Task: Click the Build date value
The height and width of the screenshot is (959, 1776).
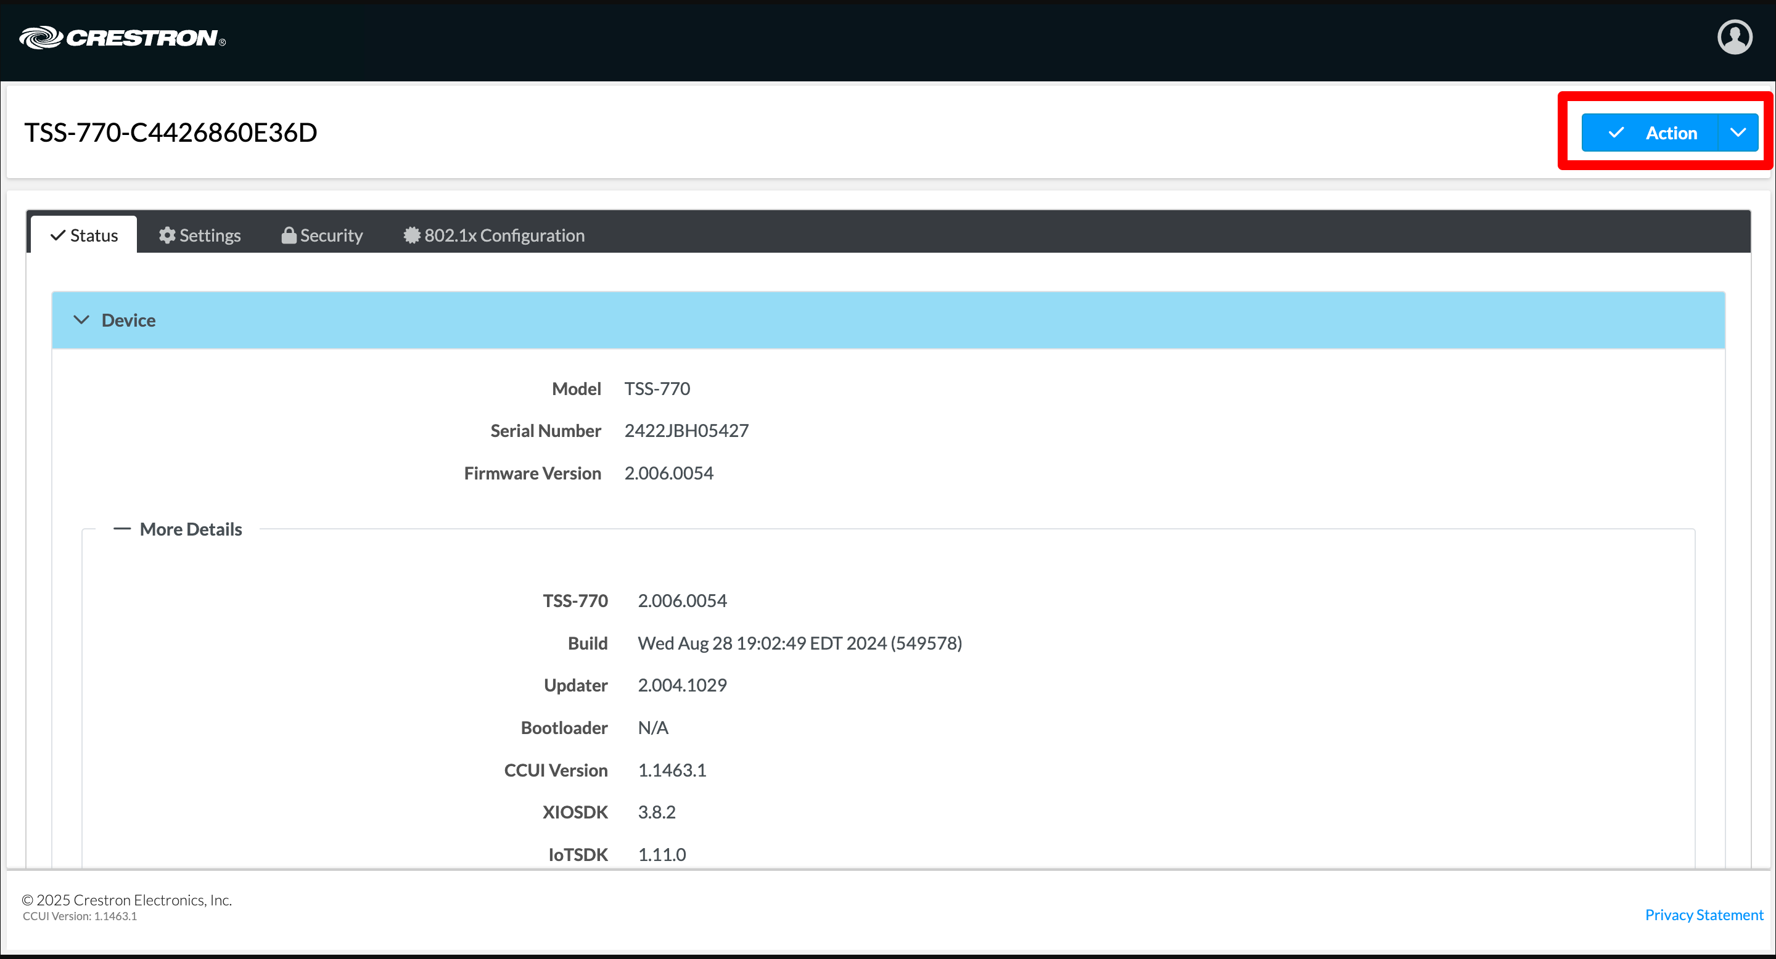Action: coord(800,643)
